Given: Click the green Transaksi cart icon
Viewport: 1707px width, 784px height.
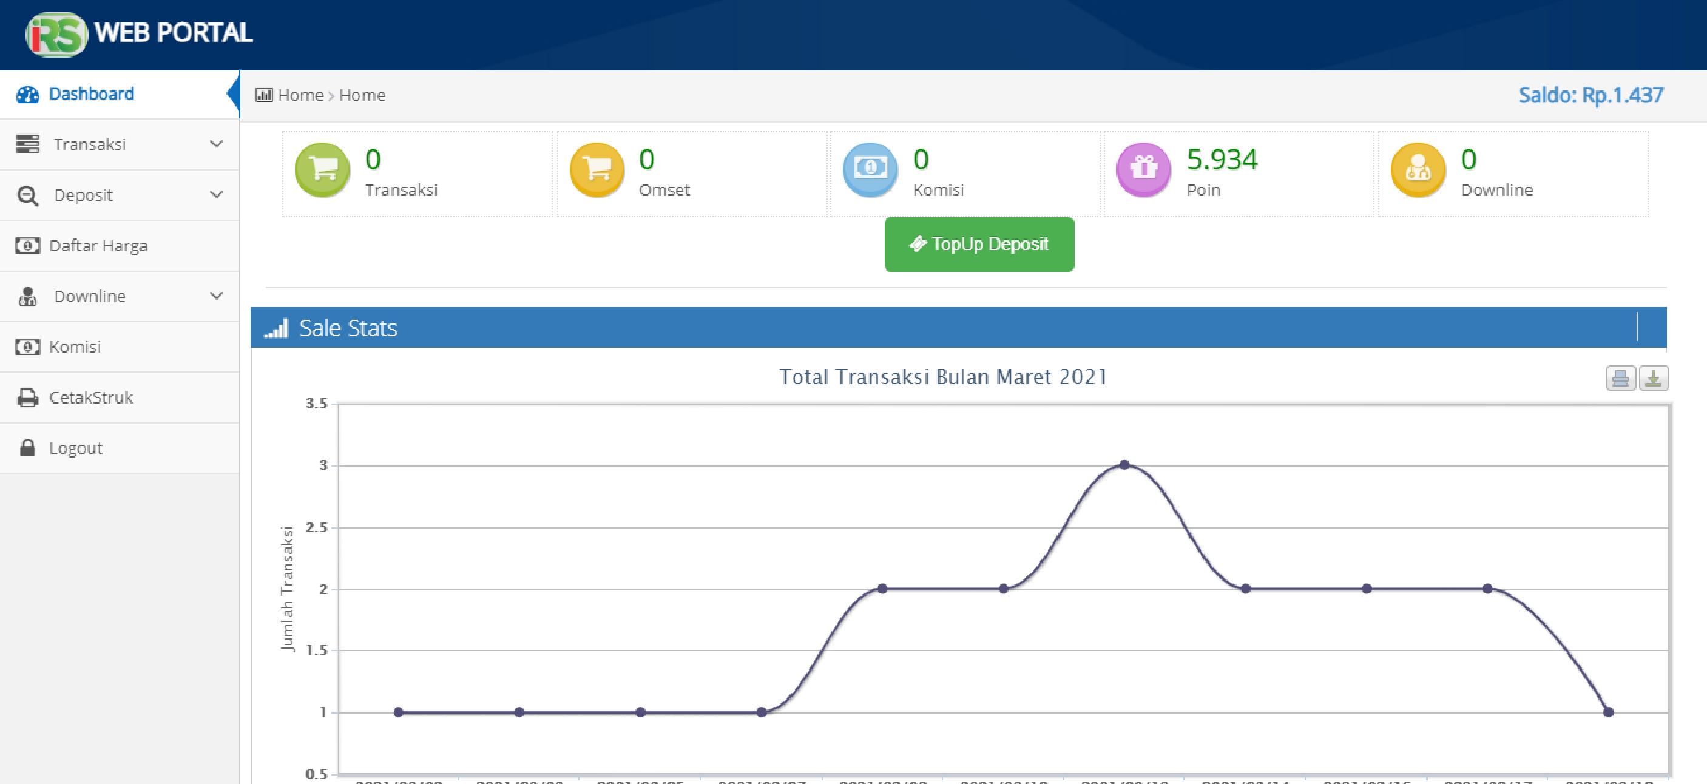Looking at the screenshot, I should point(322,170).
